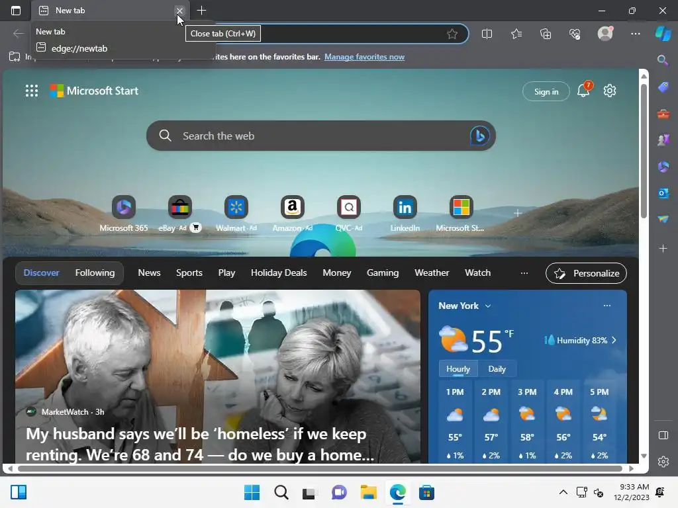Expand more feed categories ellipsis
Image resolution: width=678 pixels, height=508 pixels.
point(524,273)
